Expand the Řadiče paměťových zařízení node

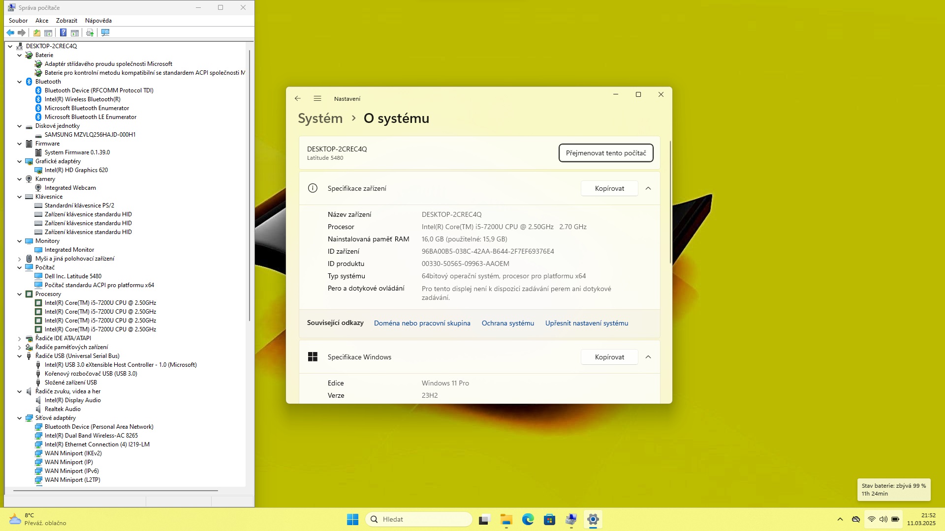[x=20, y=347]
